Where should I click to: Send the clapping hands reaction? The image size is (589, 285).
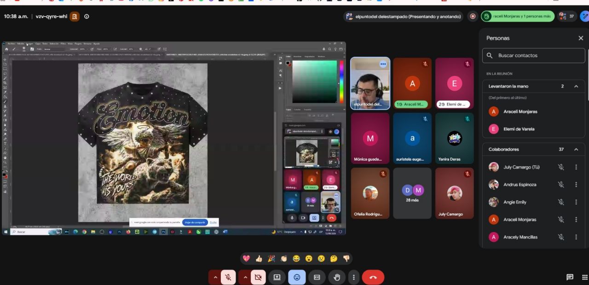[284, 258]
